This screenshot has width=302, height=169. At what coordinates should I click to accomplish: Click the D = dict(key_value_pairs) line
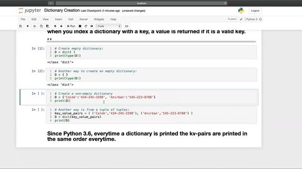(x=78, y=117)
